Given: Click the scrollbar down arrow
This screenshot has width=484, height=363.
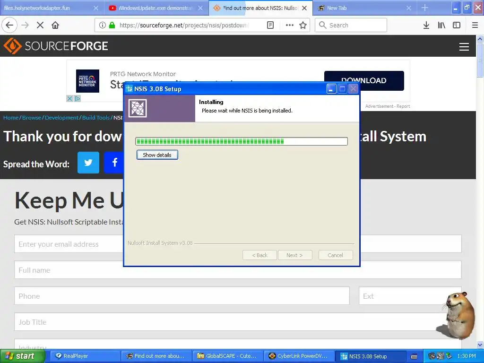Looking at the screenshot, I should coord(480,345).
